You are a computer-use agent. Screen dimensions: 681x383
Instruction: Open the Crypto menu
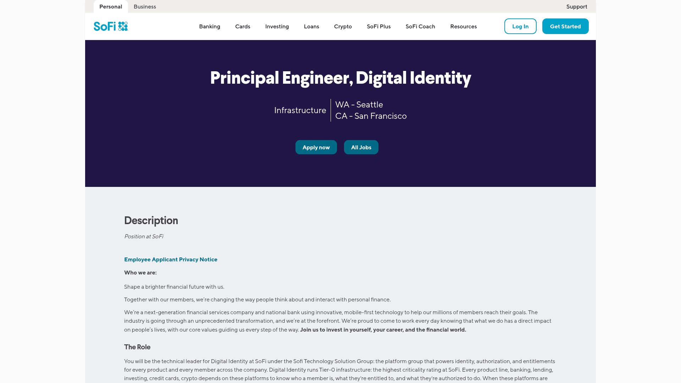[343, 26]
